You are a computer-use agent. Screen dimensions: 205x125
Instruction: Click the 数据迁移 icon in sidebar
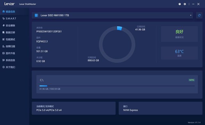4,32
